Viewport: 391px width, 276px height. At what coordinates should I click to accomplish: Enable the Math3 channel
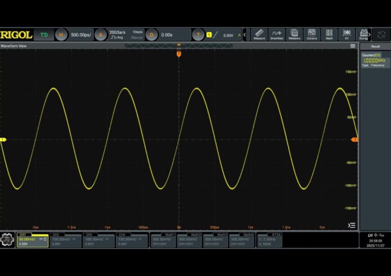(215, 240)
